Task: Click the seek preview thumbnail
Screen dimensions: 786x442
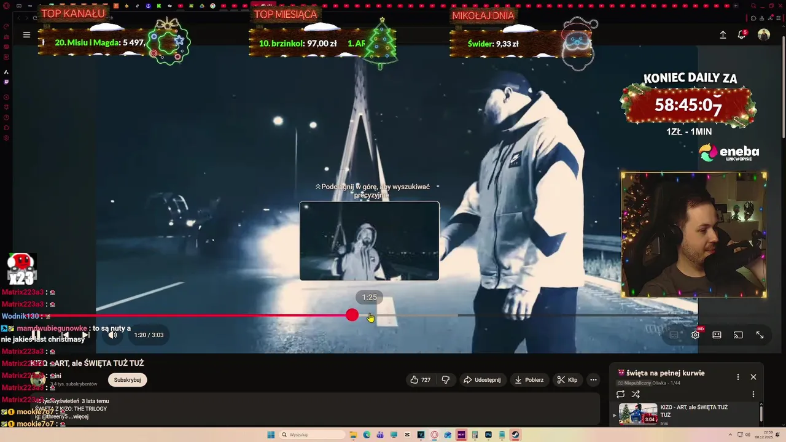Action: (369, 241)
